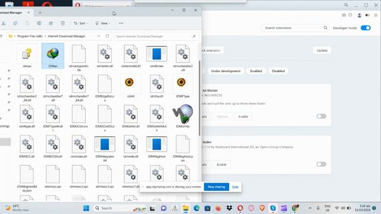This screenshot has width=381, height=214.
Task: Select the idmBroker executable icon
Action: 157,53
